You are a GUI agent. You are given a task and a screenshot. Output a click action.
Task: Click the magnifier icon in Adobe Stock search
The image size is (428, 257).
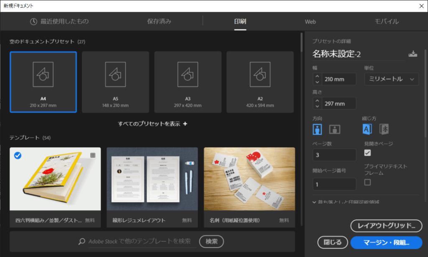[82, 242]
